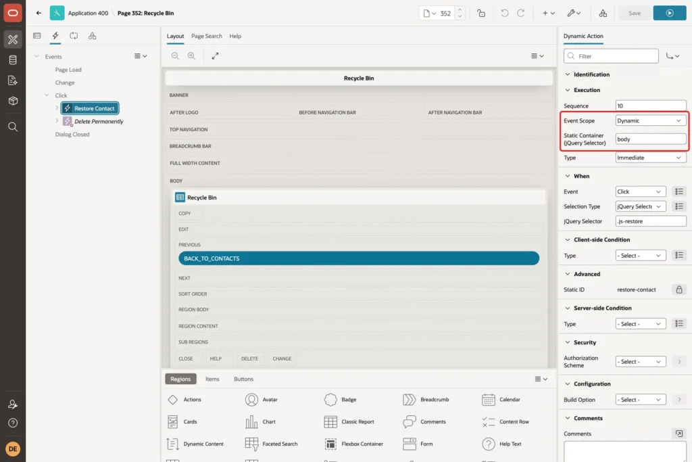This screenshot has height=462, width=692.
Task: Click the lock icon beside Static ID
Action: click(679, 290)
